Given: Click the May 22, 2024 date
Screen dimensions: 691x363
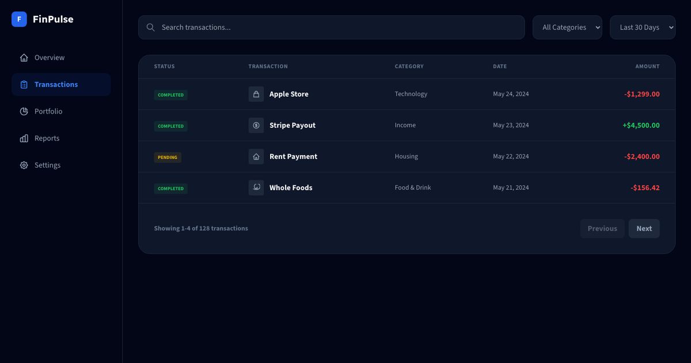Looking at the screenshot, I should (x=511, y=156).
